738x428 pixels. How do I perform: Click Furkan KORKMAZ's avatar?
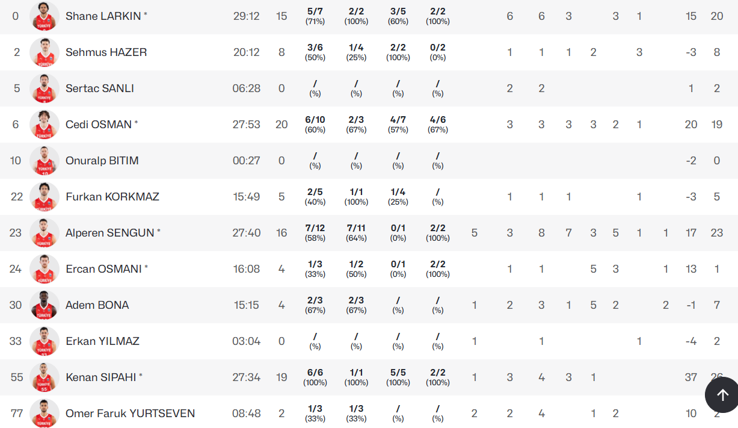pos(45,197)
